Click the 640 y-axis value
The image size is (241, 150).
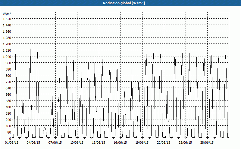(x=8, y=88)
